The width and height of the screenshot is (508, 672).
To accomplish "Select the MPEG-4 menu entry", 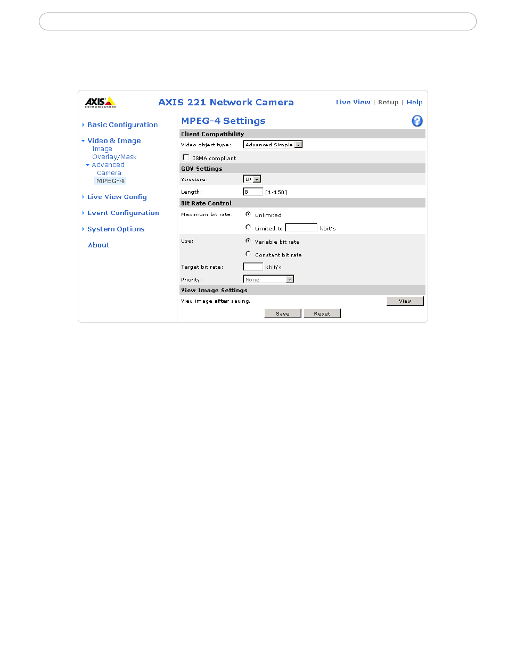I will click(110, 181).
